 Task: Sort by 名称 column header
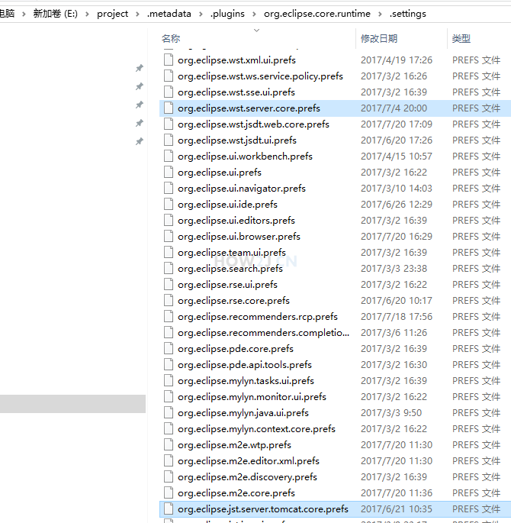click(171, 39)
